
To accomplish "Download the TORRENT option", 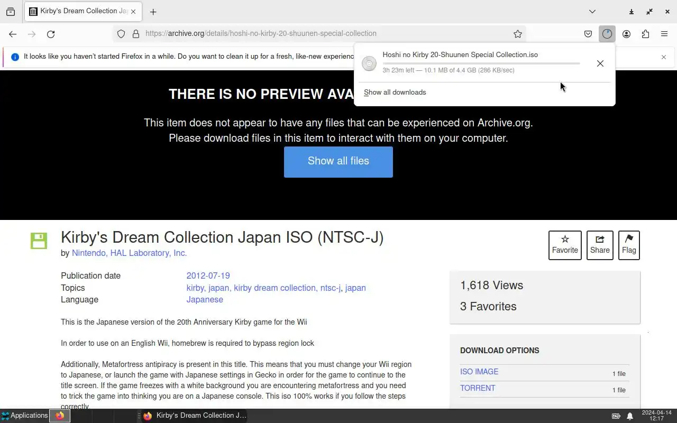I will 478,388.
